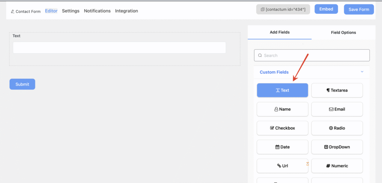Insert the Url field
The image size is (382, 183).
point(282,166)
